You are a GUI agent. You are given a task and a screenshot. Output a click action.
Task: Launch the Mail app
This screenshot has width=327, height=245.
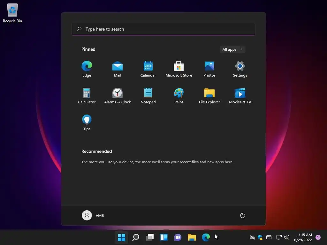pyautogui.click(x=118, y=69)
